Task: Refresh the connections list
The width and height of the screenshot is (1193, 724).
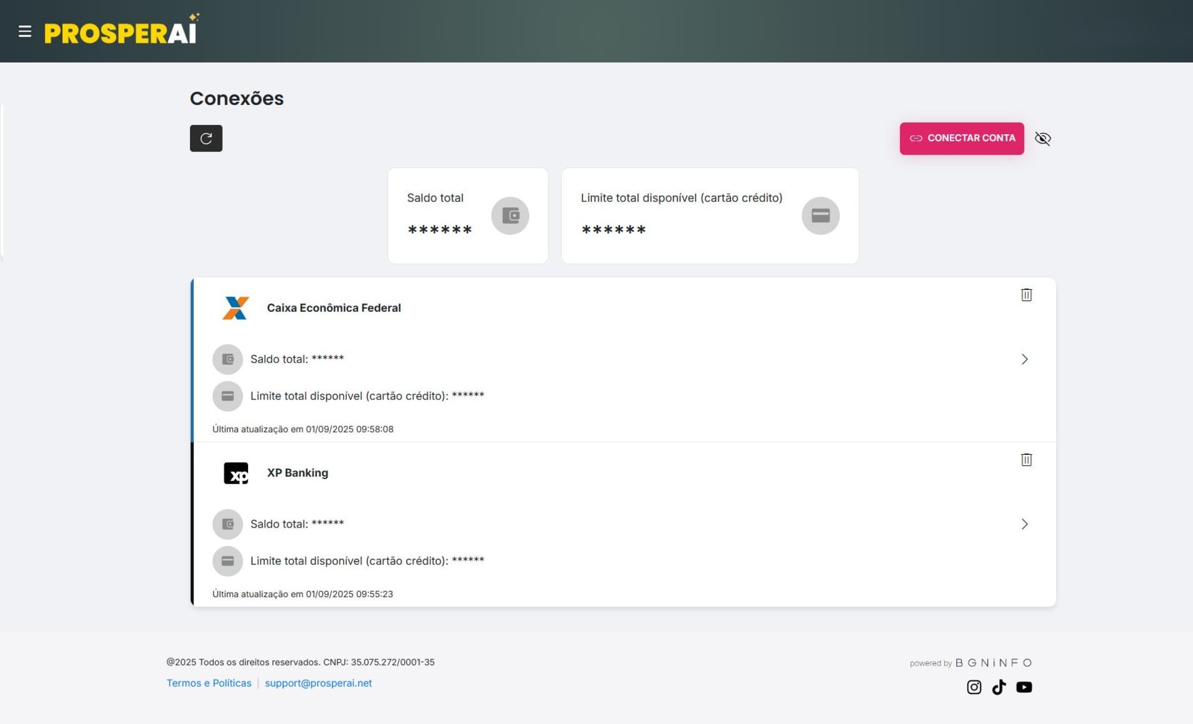Action: point(206,138)
